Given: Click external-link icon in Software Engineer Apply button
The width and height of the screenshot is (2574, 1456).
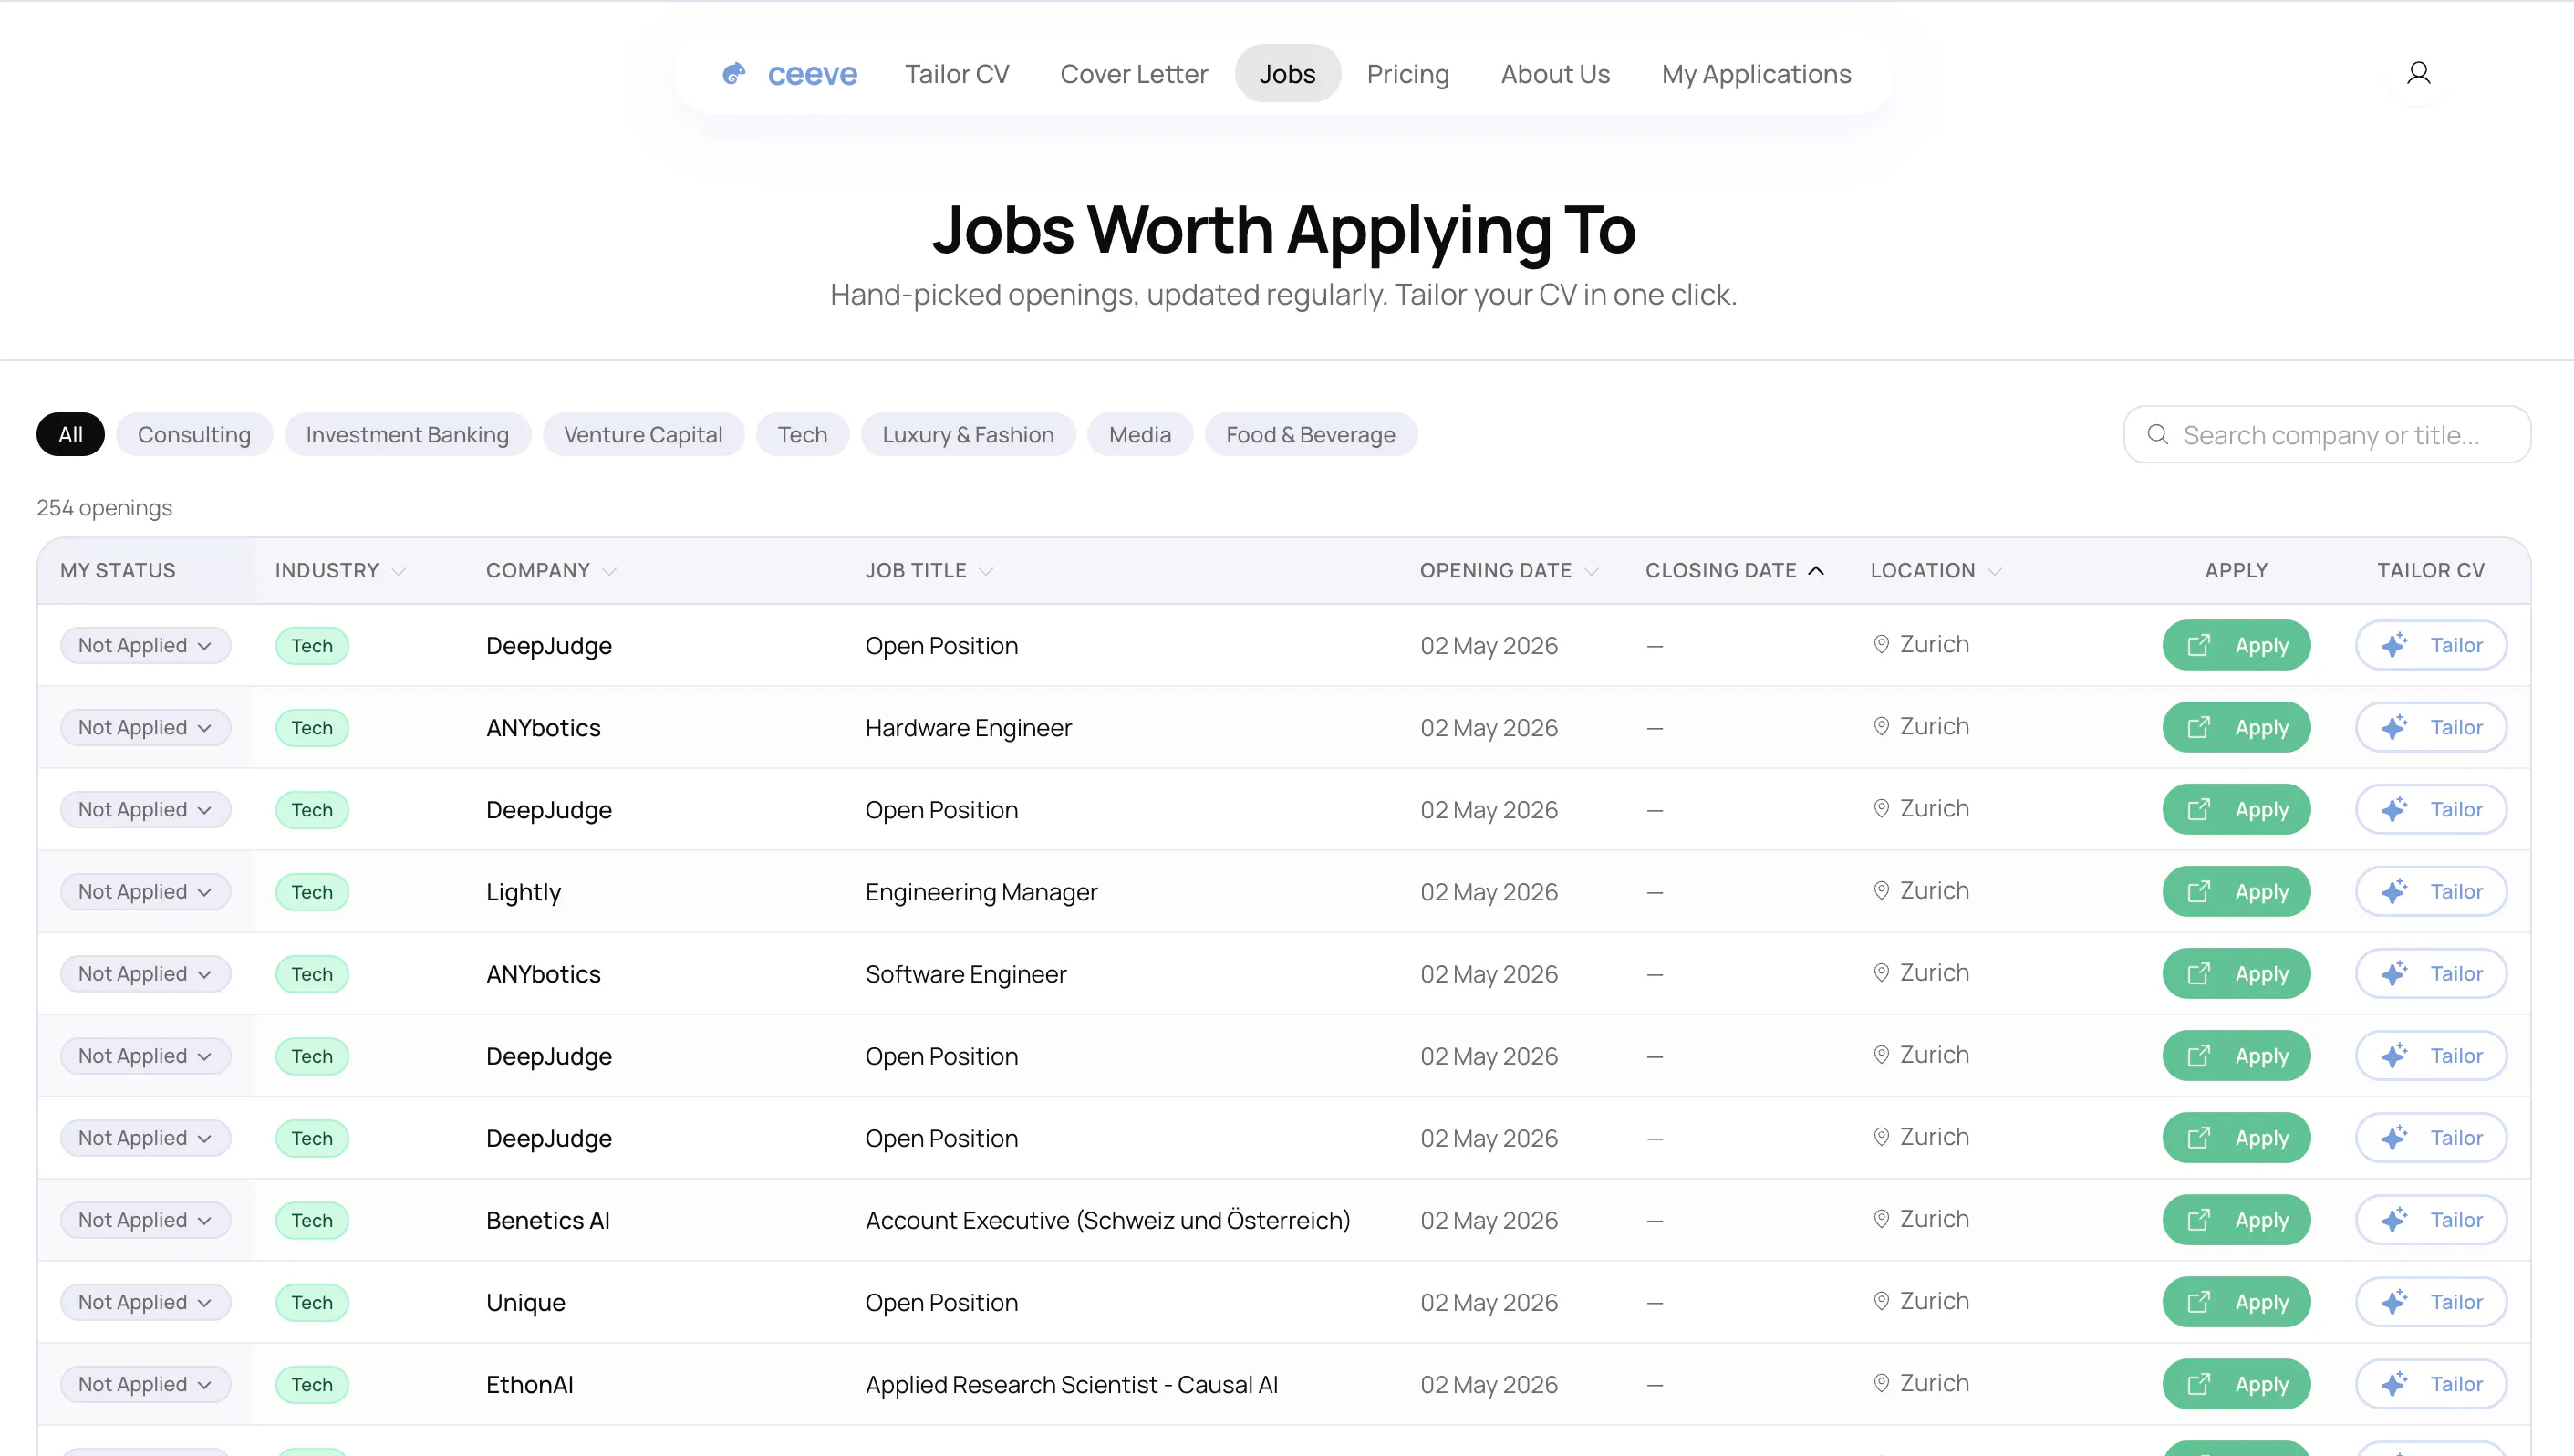Looking at the screenshot, I should click(2199, 973).
